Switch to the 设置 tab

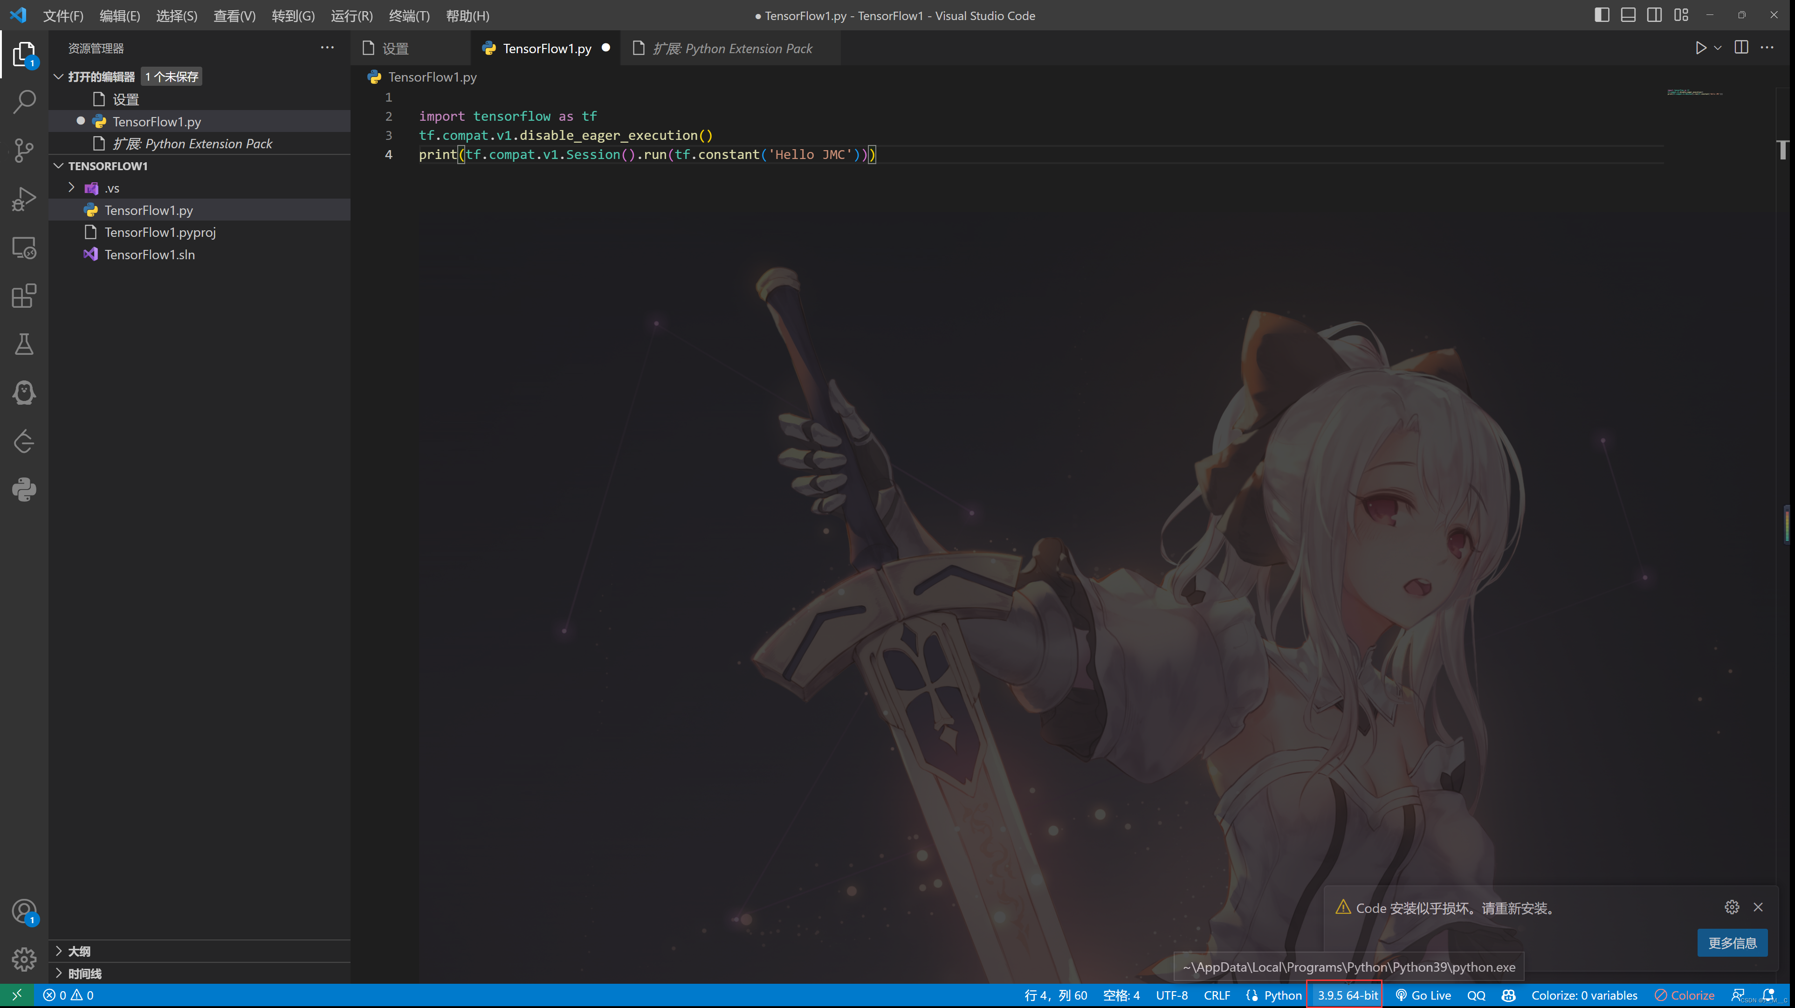(395, 48)
